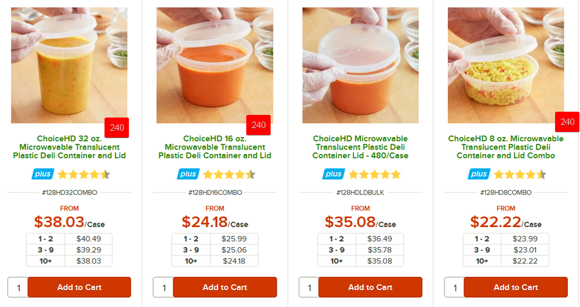Screen dimensions: 580x307
Task: Click Plus badge under 32 oz. container
Action: (x=42, y=174)
